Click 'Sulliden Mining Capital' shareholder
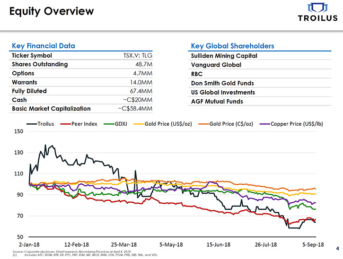Image resolution: width=343 pixels, height=259 pixels. click(x=224, y=56)
